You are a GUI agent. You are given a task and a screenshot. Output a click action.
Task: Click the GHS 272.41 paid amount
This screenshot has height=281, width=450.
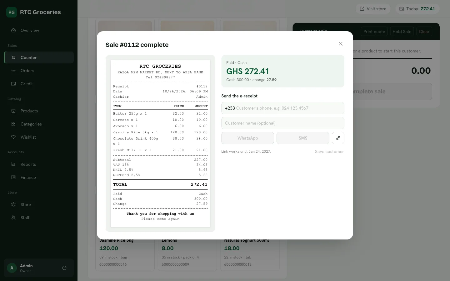tap(247, 71)
